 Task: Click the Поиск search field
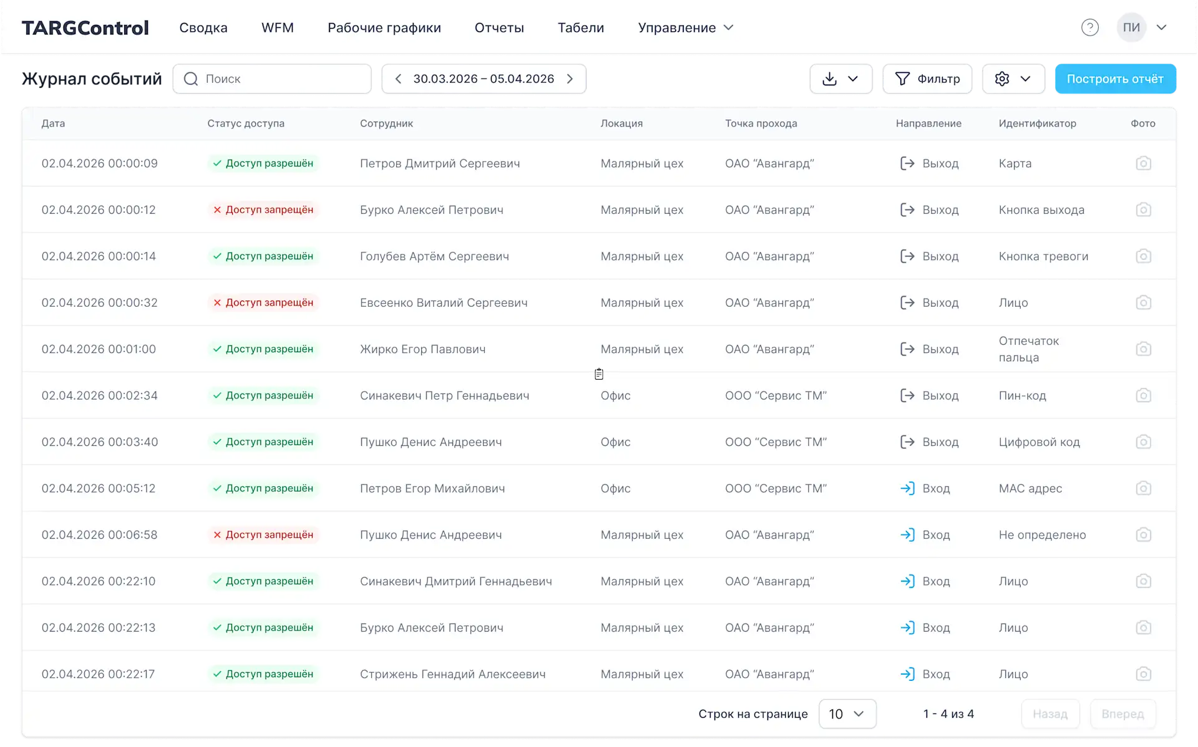click(272, 79)
